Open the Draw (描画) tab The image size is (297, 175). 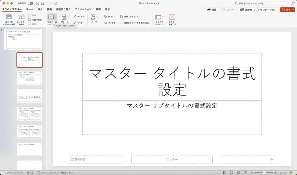coord(49,9)
